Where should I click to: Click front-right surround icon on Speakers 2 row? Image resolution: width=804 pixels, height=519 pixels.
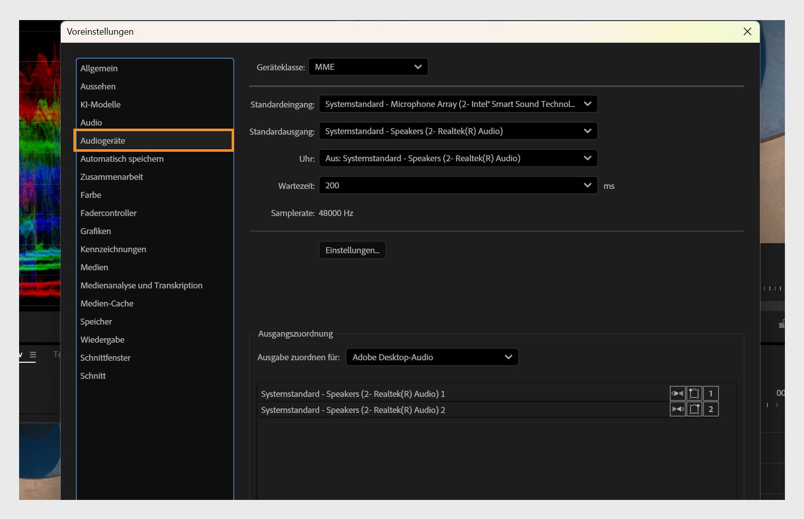694,409
